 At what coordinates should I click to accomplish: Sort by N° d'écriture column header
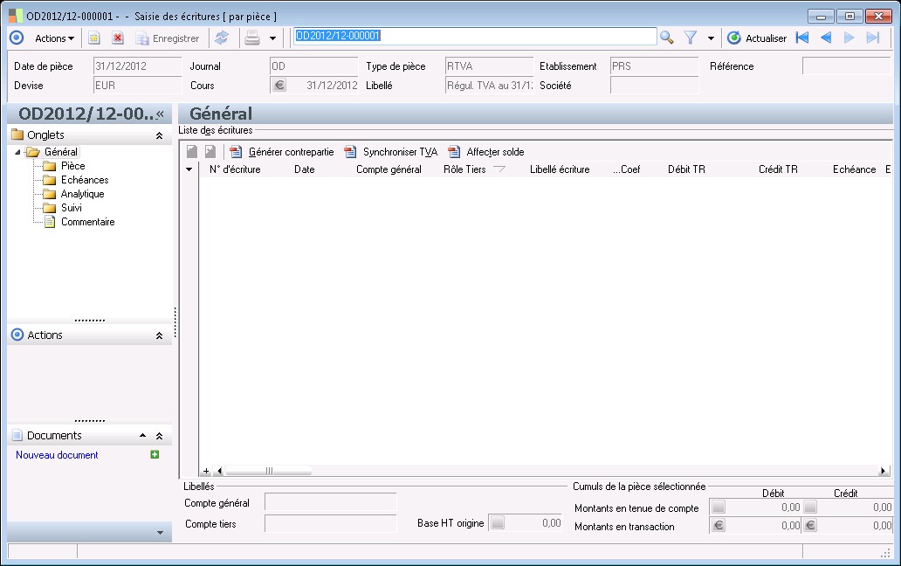tap(235, 169)
